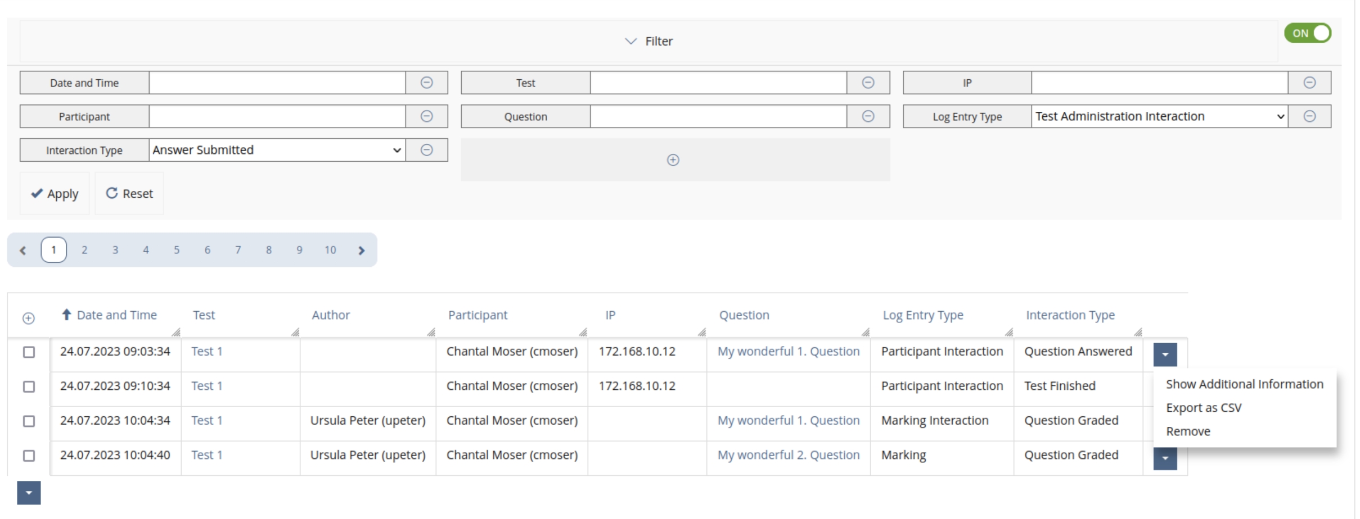Go to next page with the right arrow

point(361,250)
